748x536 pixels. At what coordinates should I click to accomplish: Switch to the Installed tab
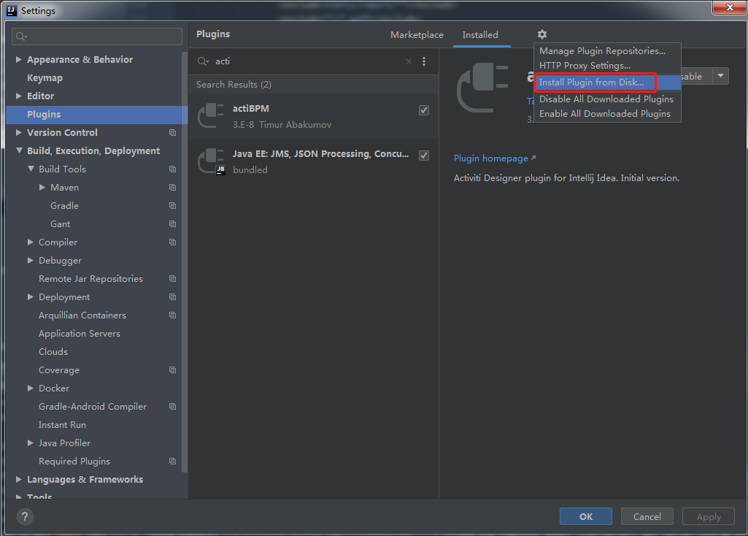480,35
